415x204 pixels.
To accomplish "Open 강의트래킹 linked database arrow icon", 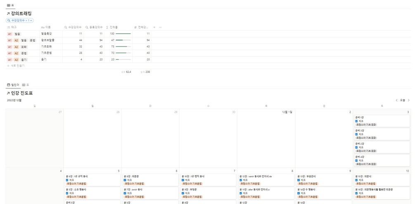I will 8,14.
